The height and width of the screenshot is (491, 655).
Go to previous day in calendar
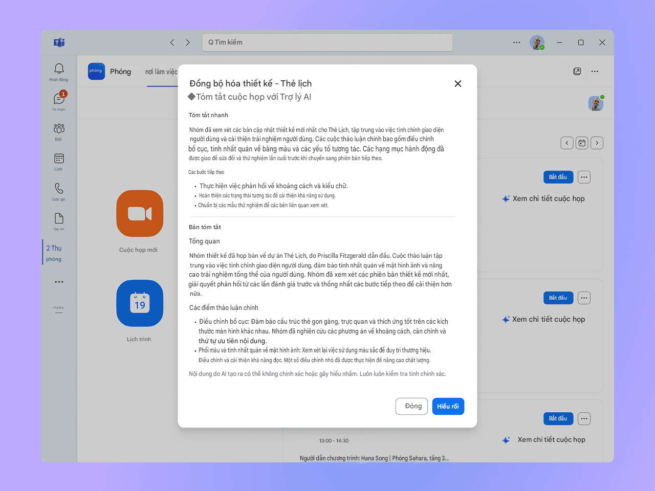(x=567, y=143)
